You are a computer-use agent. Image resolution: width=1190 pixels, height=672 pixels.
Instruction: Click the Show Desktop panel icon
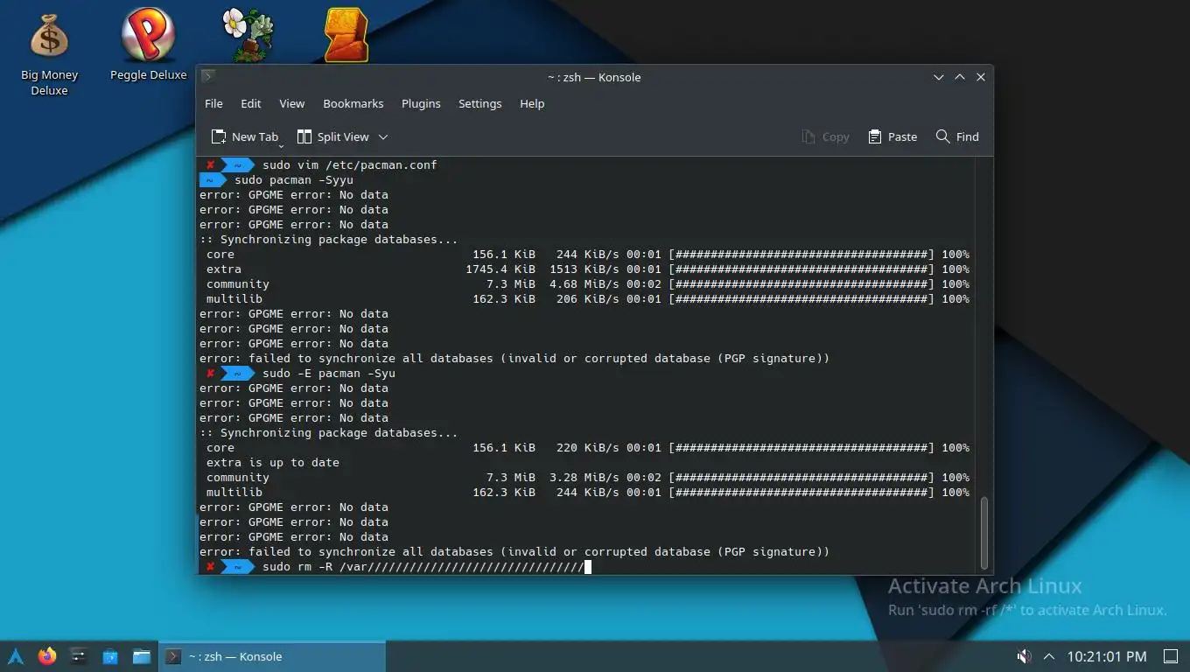1170,656
